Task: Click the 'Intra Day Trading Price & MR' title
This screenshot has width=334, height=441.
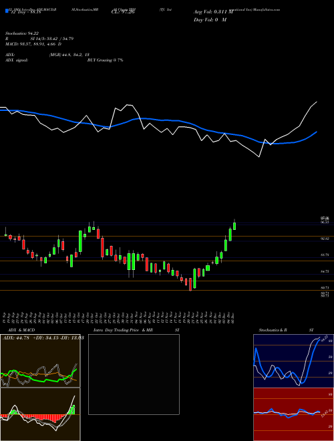Action: 123,330
